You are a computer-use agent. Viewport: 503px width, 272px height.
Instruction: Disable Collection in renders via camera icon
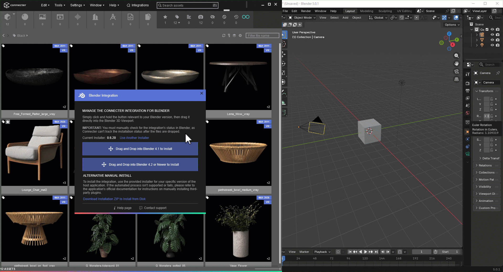[x=497, y=29]
